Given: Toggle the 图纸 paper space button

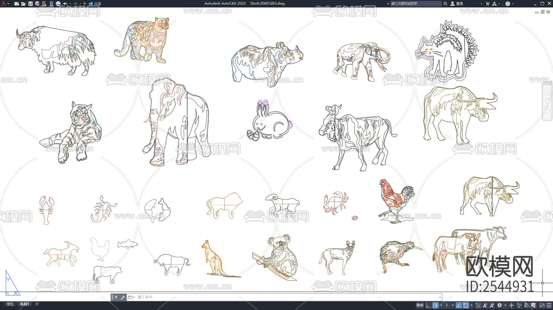Looking at the screenshot, I should coord(420,305).
